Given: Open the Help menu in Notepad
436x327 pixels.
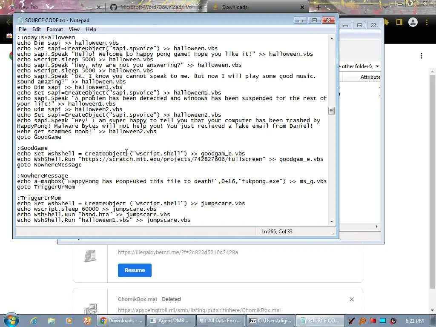Looking at the screenshot, I should coord(91,29).
